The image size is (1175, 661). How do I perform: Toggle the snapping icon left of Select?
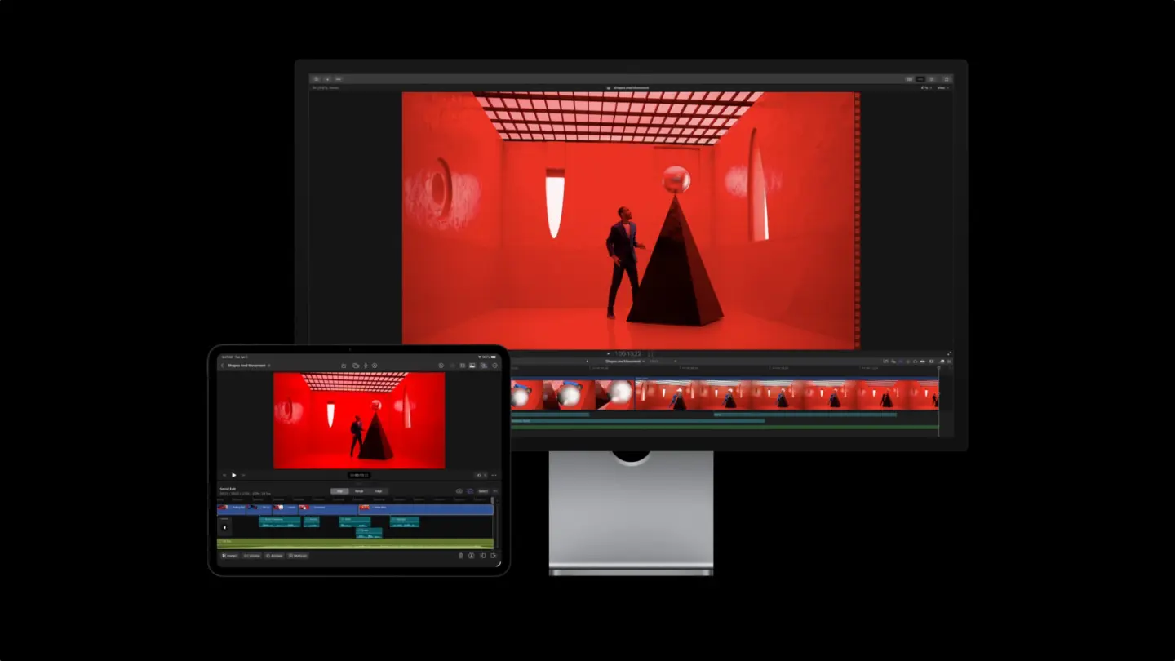(470, 491)
